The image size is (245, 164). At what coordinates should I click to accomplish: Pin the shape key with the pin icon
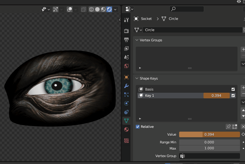coord(228,127)
